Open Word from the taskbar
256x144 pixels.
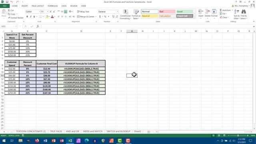45,140
